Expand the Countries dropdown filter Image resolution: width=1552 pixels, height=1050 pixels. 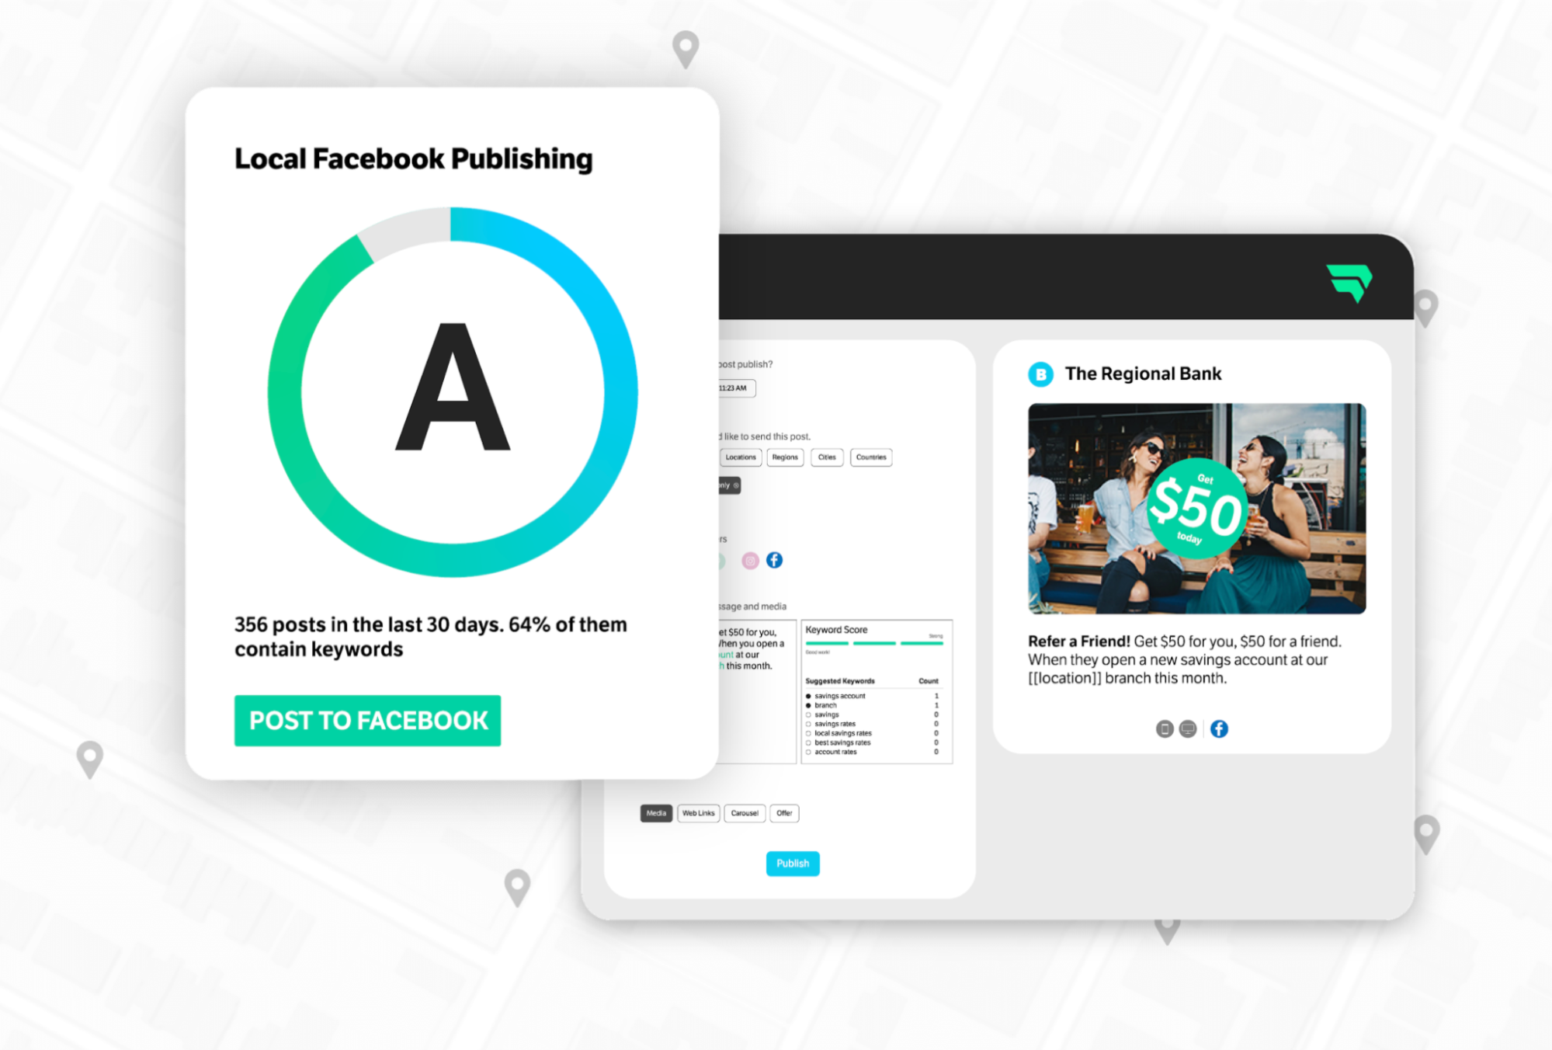click(x=873, y=457)
